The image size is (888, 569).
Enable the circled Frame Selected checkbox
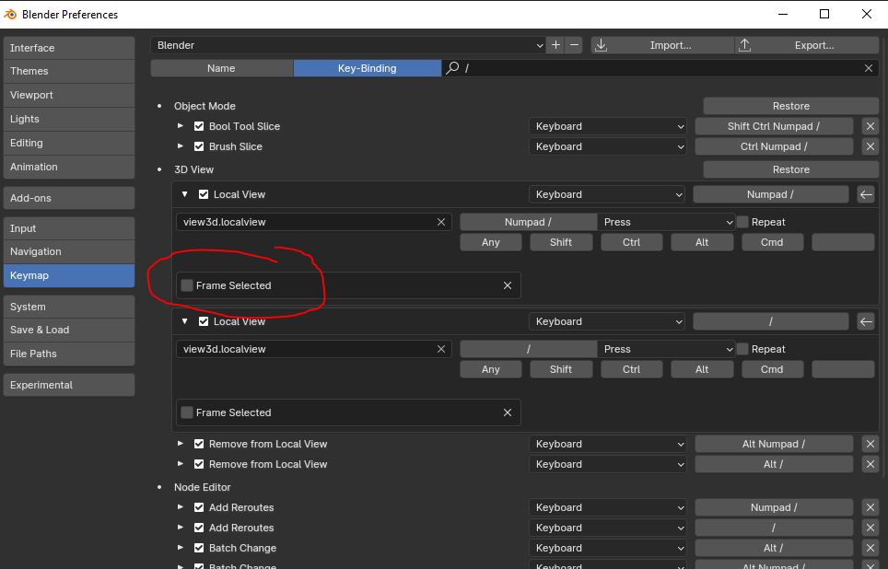tap(188, 285)
